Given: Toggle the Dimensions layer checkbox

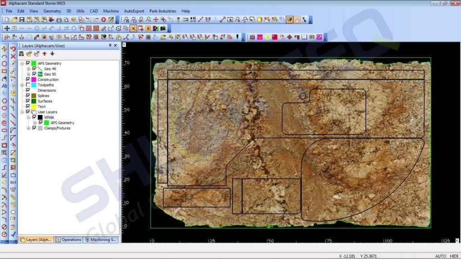Looking at the screenshot, I should tap(28, 90).
